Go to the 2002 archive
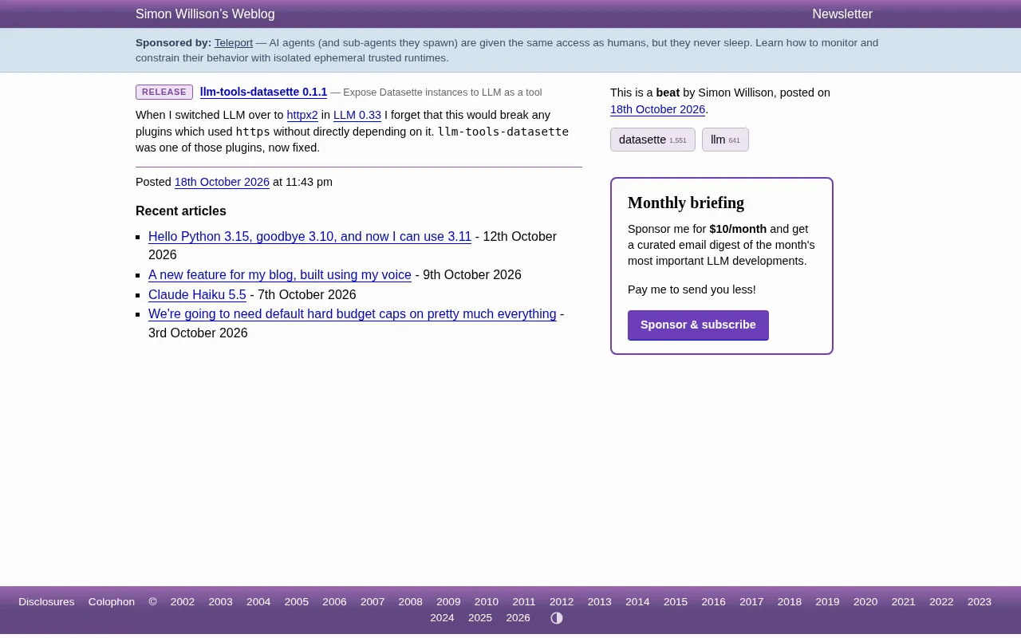 (x=183, y=602)
